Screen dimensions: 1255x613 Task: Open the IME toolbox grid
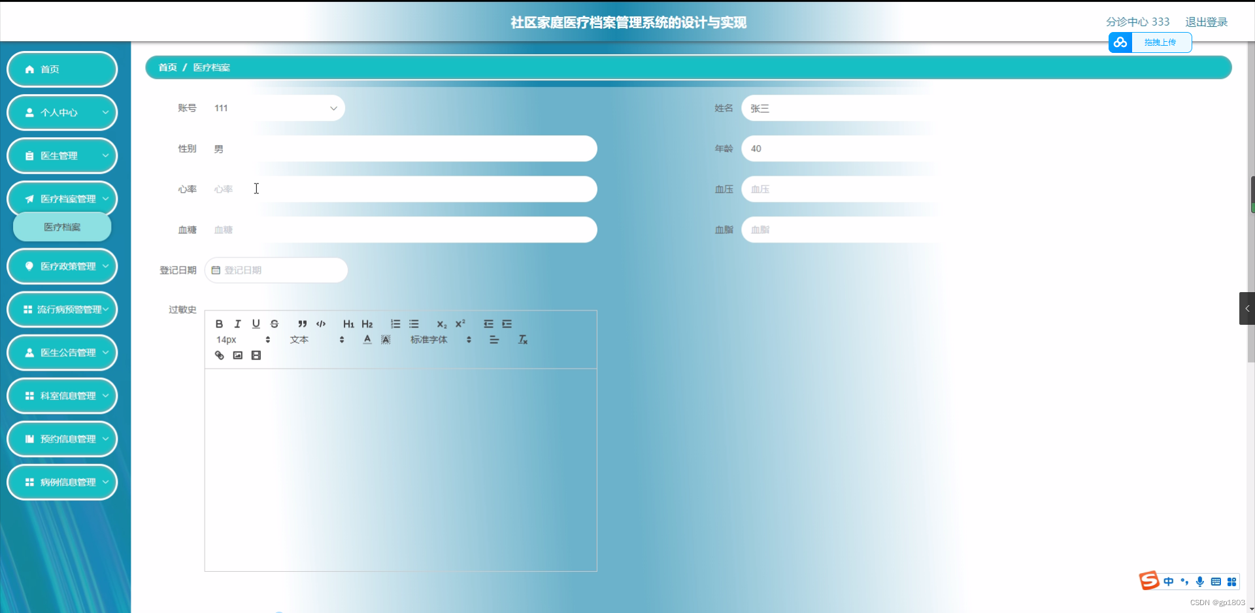1231,582
